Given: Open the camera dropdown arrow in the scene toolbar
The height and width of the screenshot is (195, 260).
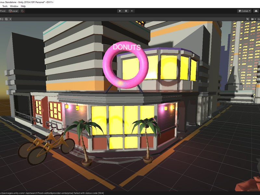Looking at the screenshot, I should [255, 19].
